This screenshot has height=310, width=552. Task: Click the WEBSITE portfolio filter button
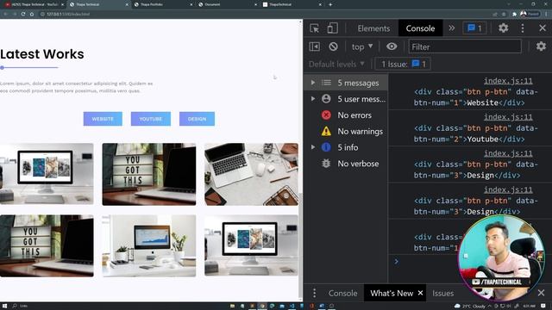pyautogui.click(x=103, y=119)
